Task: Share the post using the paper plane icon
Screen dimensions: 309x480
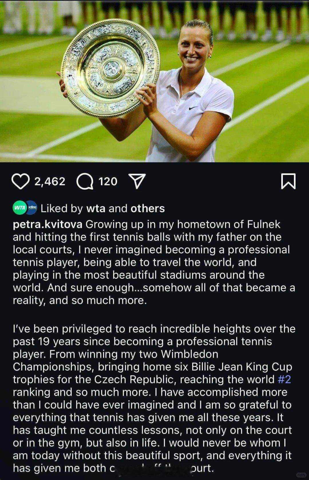Action: click(137, 181)
